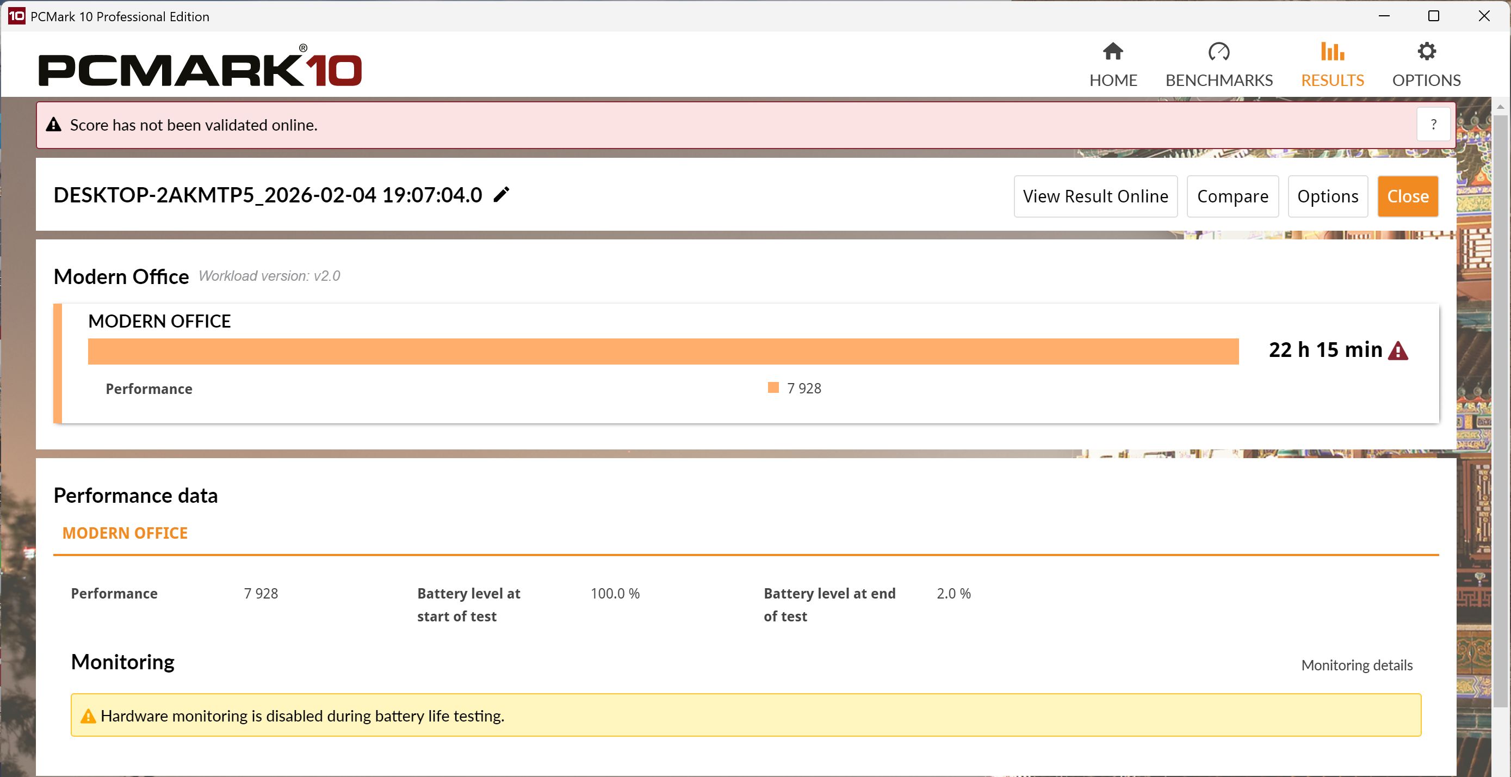Click the validation warning triangle icon

pyautogui.click(x=53, y=125)
